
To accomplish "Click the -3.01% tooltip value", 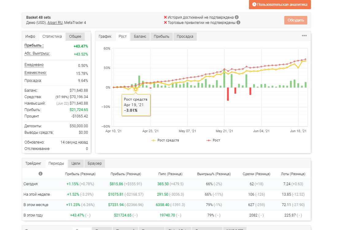I will pyautogui.click(x=131, y=110).
